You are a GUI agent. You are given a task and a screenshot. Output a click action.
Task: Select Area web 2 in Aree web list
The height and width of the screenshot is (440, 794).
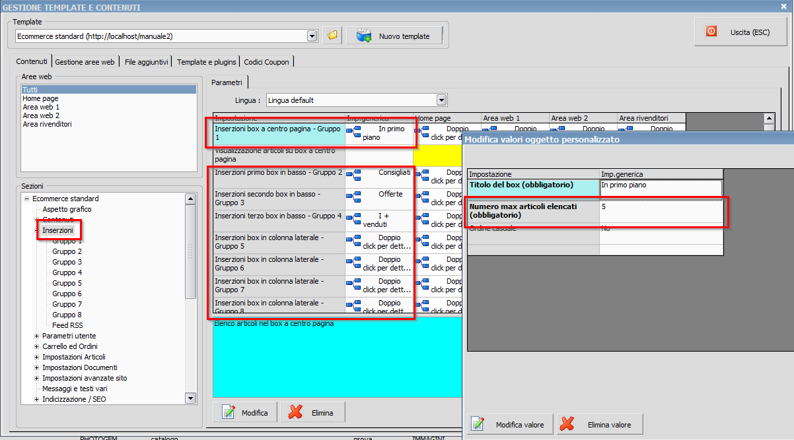pyautogui.click(x=41, y=115)
